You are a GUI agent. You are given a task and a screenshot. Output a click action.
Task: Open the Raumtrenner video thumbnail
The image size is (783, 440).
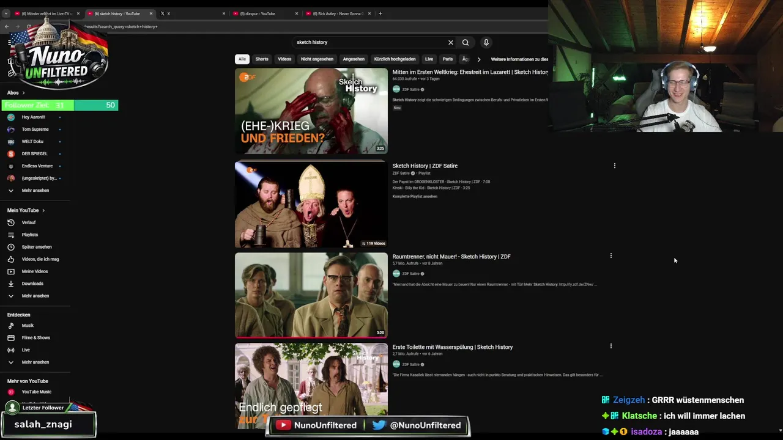(x=311, y=295)
